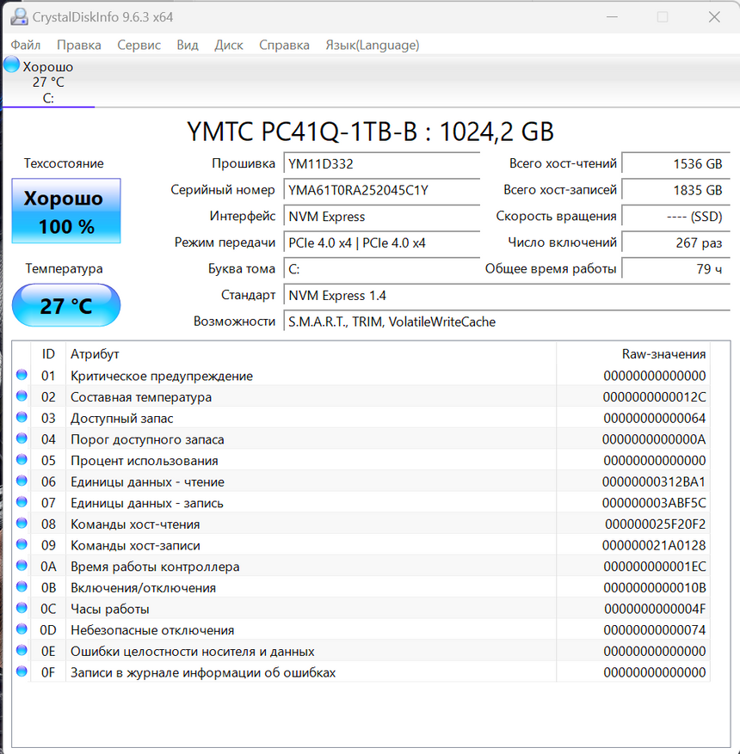The image size is (740, 754).
Task: Click status orb for Единицы данных - чтение row
Action: (x=22, y=481)
